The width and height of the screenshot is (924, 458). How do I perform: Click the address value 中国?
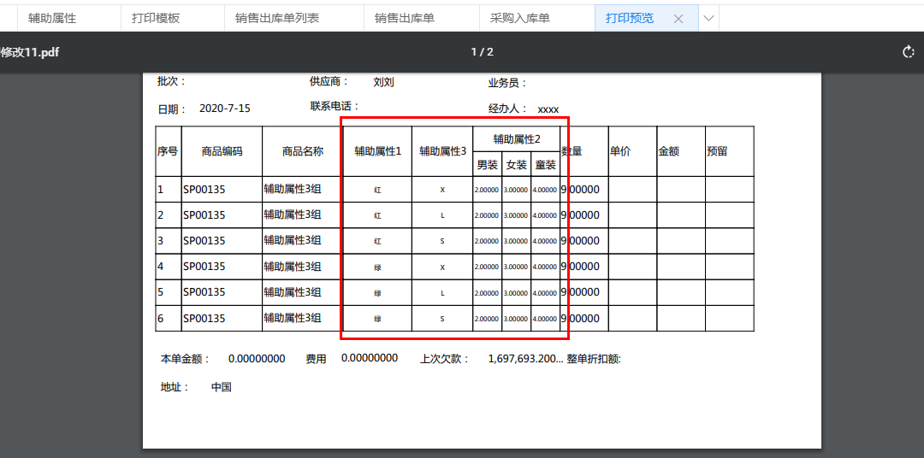[x=222, y=387]
